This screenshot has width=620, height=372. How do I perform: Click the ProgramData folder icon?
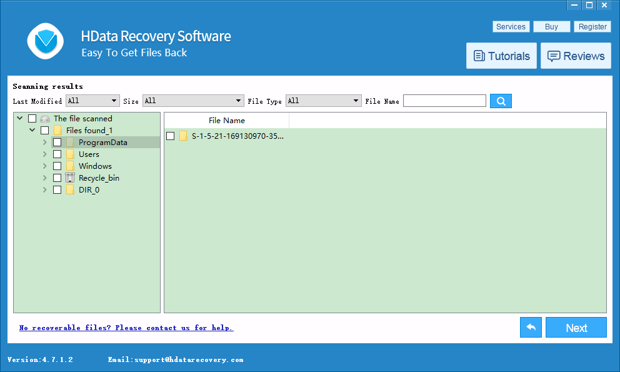pos(71,142)
